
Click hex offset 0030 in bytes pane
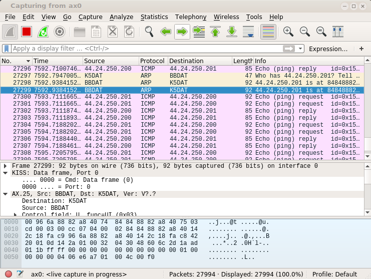[x=11, y=243]
